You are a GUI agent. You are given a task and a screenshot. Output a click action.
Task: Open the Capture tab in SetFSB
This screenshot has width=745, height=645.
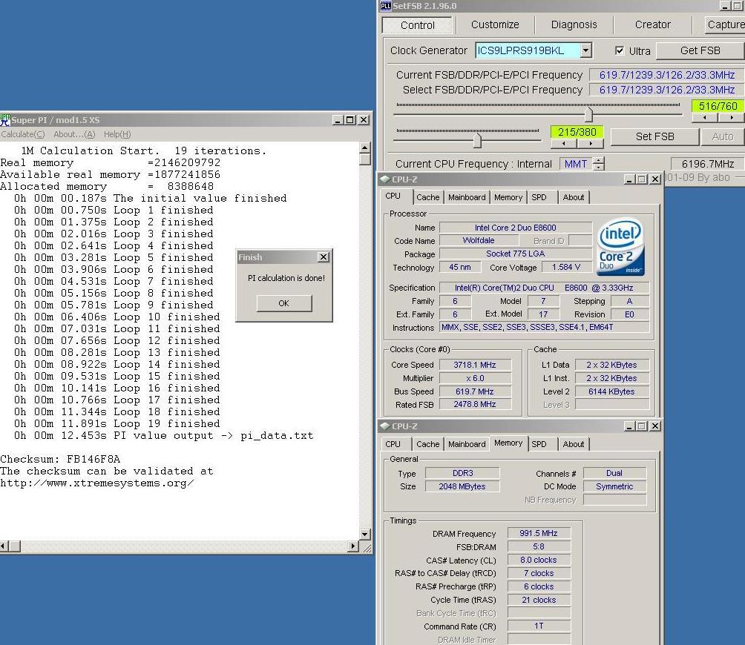click(725, 24)
